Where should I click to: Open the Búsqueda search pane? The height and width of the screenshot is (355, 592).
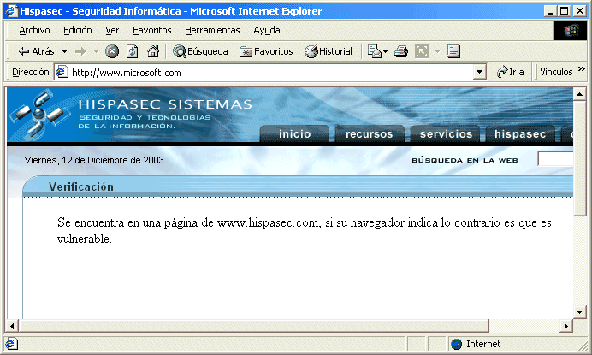pos(200,51)
